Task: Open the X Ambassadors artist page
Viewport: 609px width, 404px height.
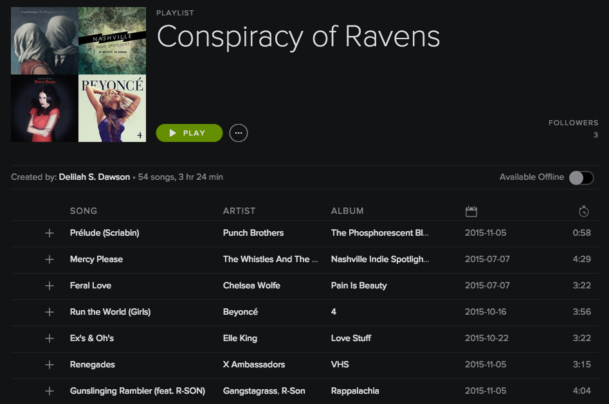Action: click(x=254, y=365)
